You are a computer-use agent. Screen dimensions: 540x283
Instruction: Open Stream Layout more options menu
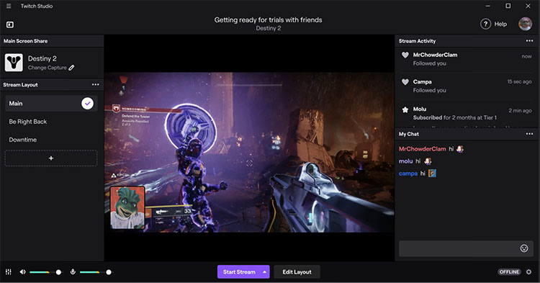95,84
